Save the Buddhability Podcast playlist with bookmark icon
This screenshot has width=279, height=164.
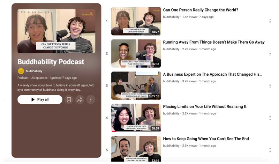[69, 99]
